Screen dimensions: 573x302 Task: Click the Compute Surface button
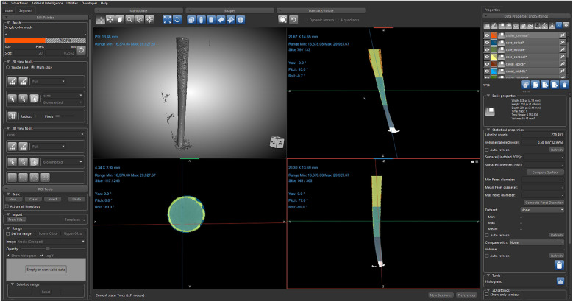pyautogui.click(x=545, y=172)
